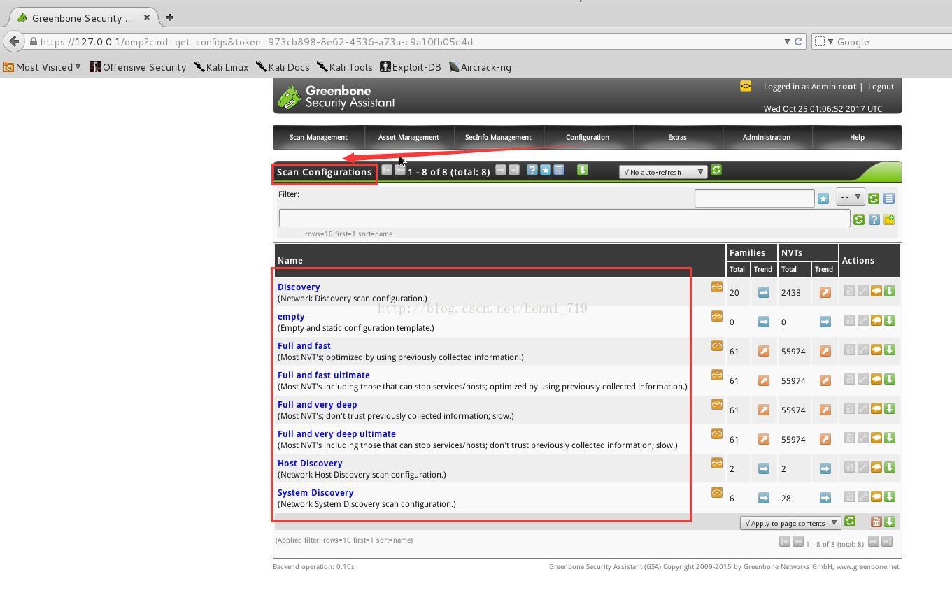Export the Host Discovery config

889,467
